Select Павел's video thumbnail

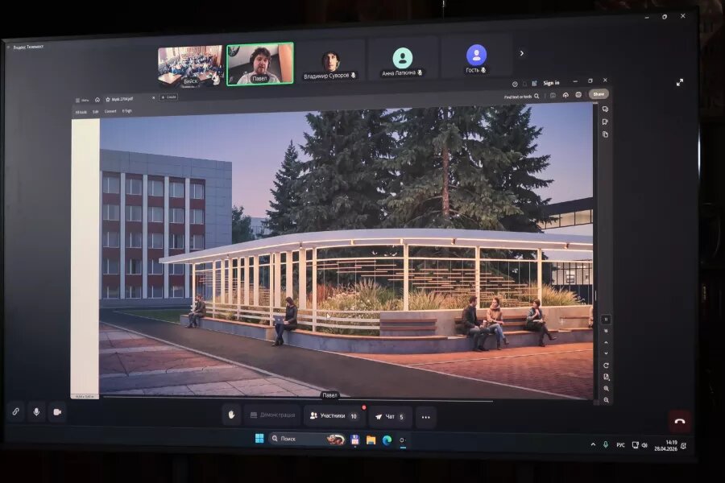click(260, 64)
